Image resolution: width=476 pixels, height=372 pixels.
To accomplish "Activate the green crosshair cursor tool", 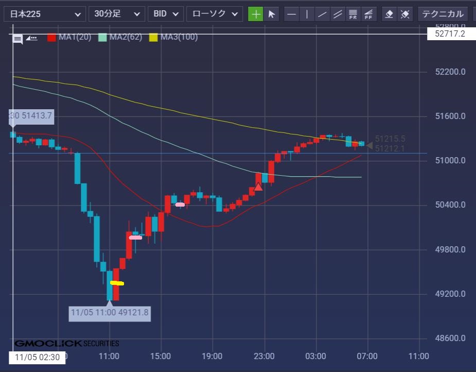I will tap(255, 14).
